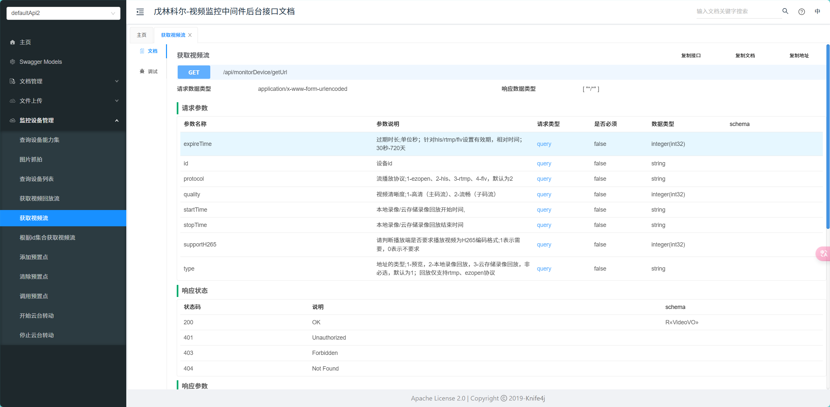Viewport: 830px width, 407px height.
Task: Click the document keyword search field
Action: coord(737,12)
